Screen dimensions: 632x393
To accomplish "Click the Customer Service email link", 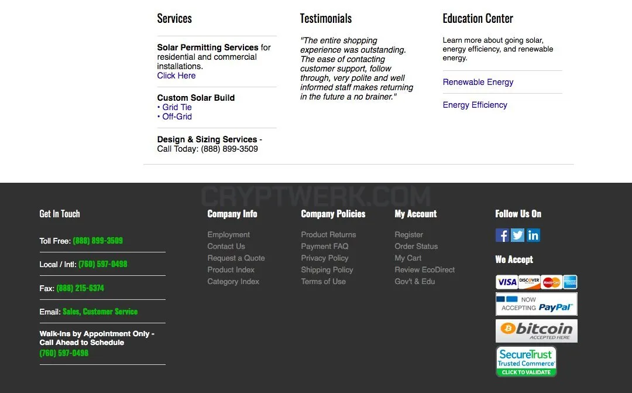I will [x=110, y=312].
